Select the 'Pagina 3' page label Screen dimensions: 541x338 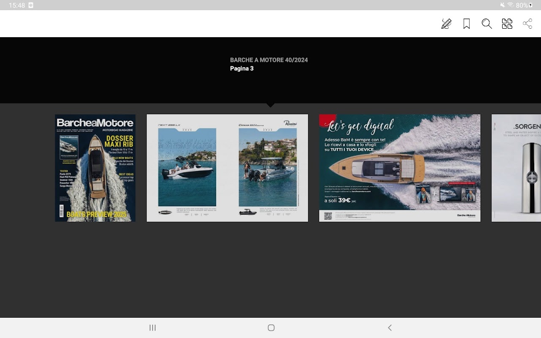click(x=242, y=68)
